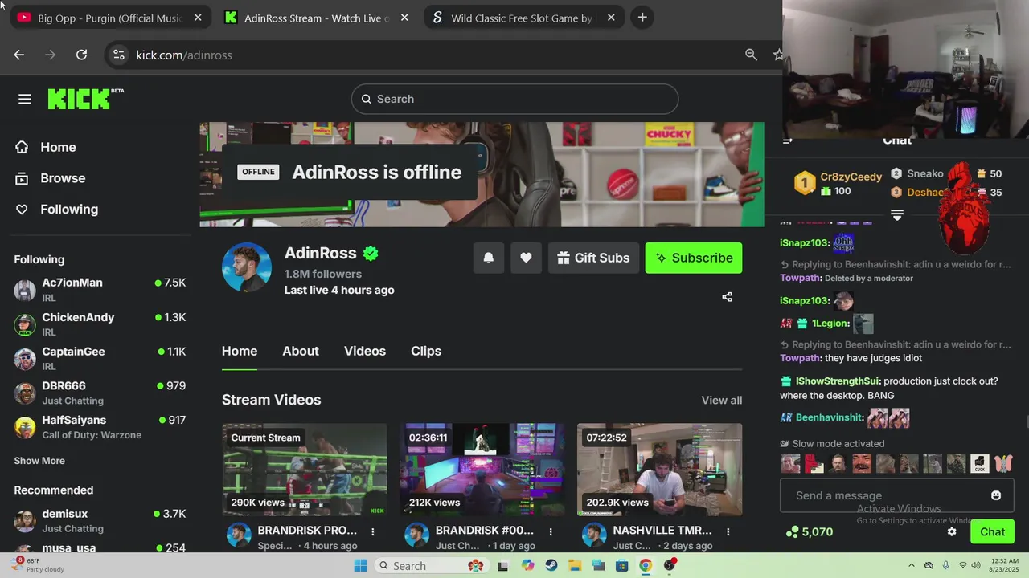Open the Current Stream video thumbnail
The image size is (1029, 578).
click(305, 470)
